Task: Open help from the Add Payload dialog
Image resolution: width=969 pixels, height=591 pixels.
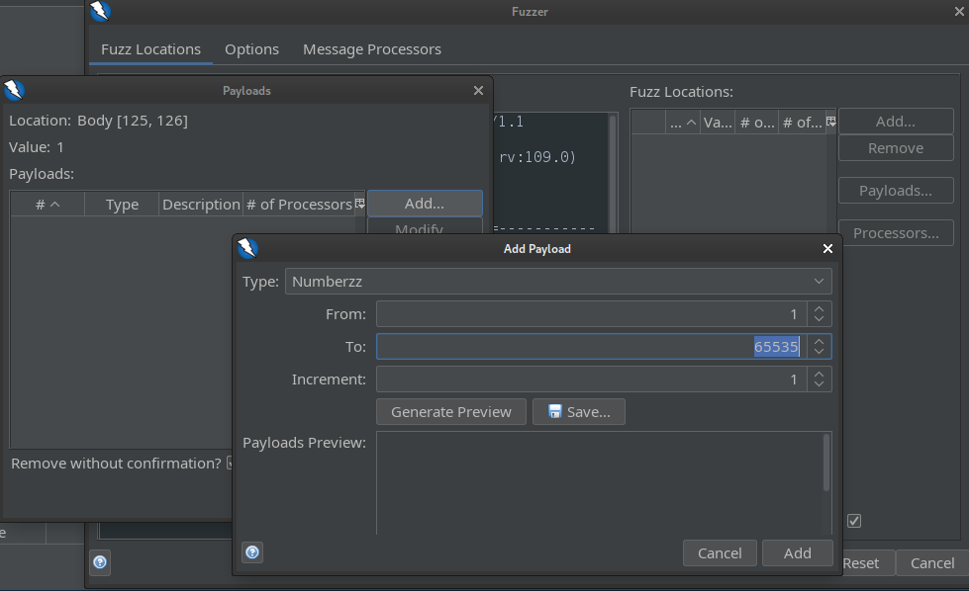Action: pos(252,551)
